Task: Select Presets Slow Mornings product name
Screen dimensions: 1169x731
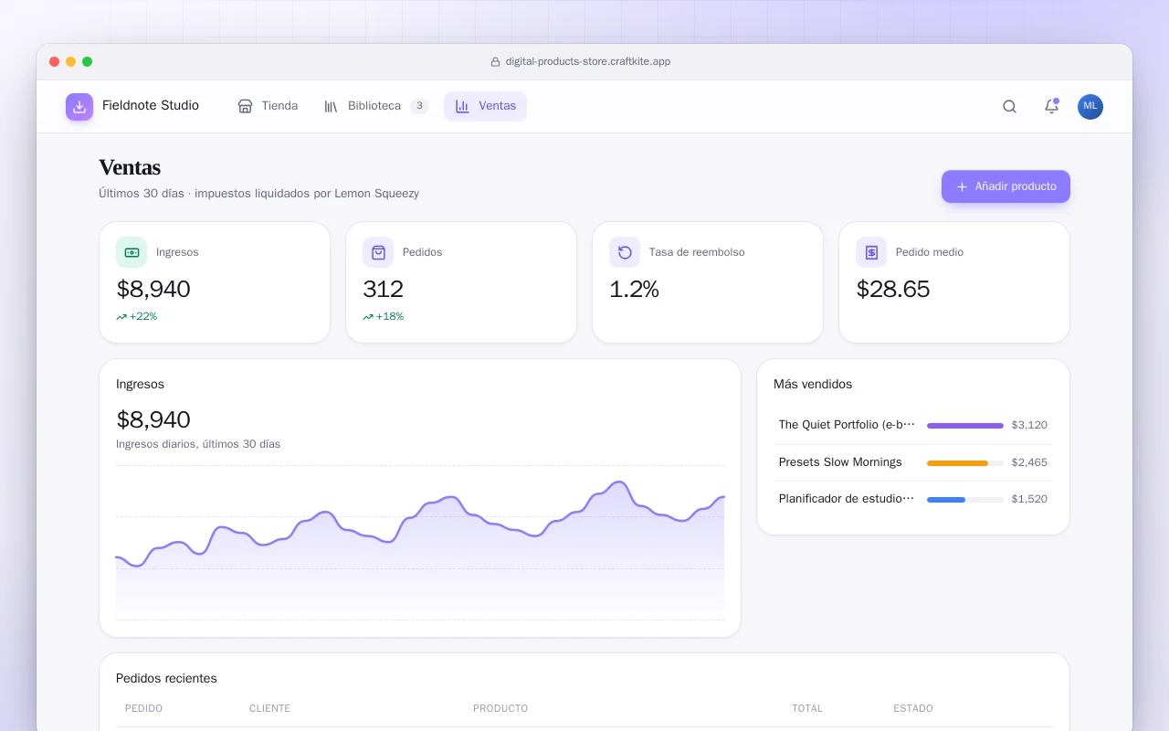Action: [840, 462]
